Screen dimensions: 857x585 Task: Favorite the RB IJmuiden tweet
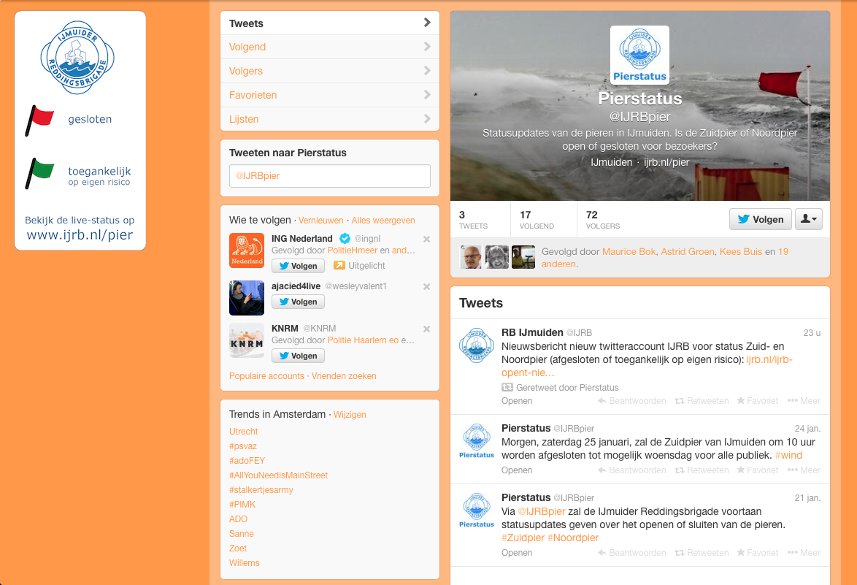point(758,401)
